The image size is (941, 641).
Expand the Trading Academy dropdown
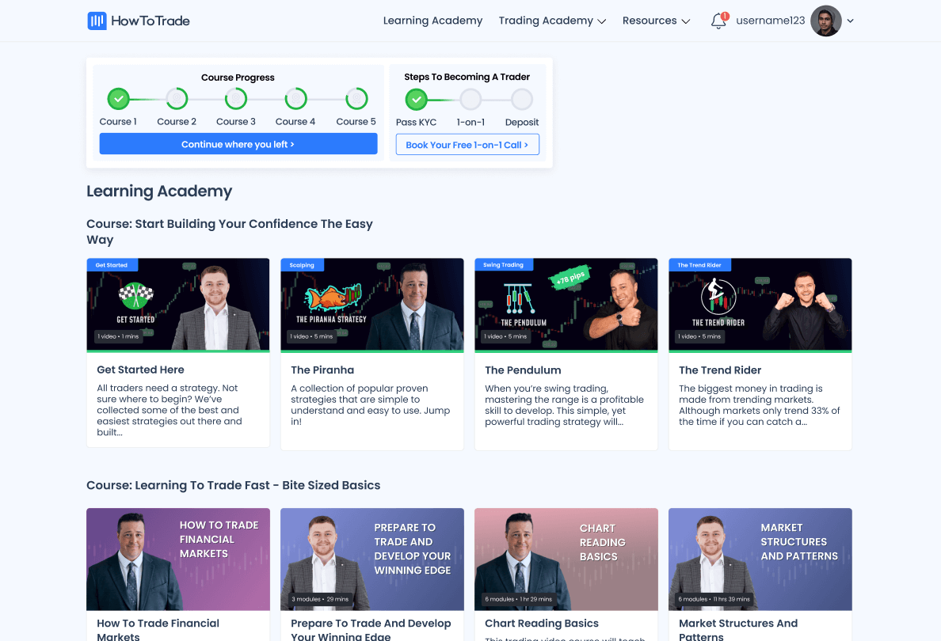tap(552, 21)
